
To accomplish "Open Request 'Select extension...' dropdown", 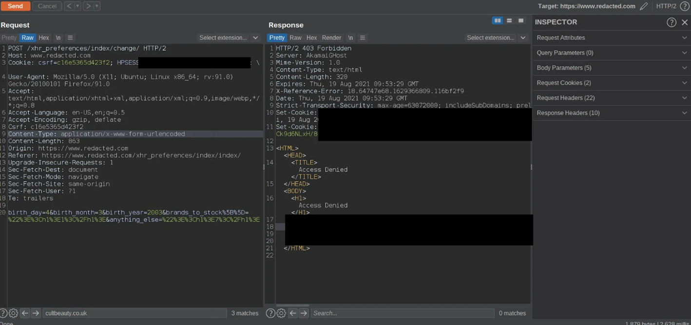I will 229,38.
